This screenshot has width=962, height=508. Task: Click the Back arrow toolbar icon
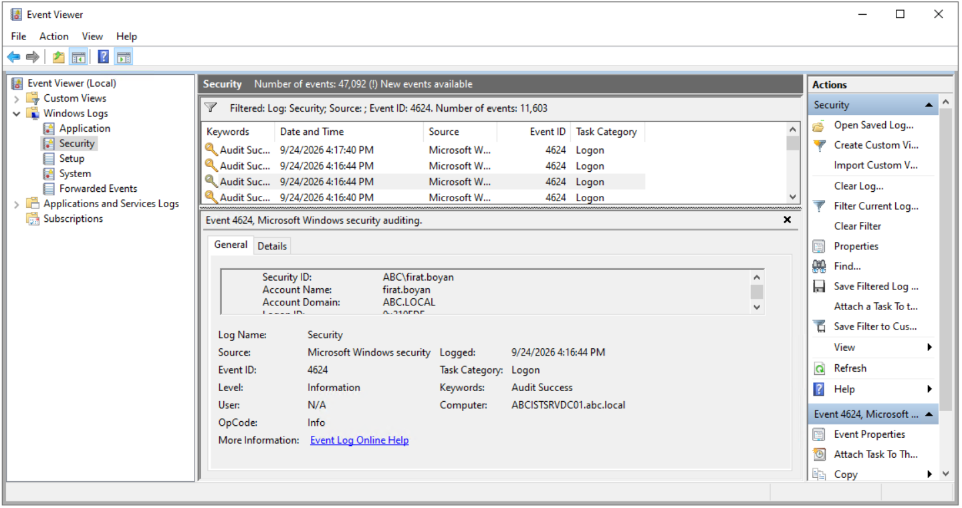13,57
